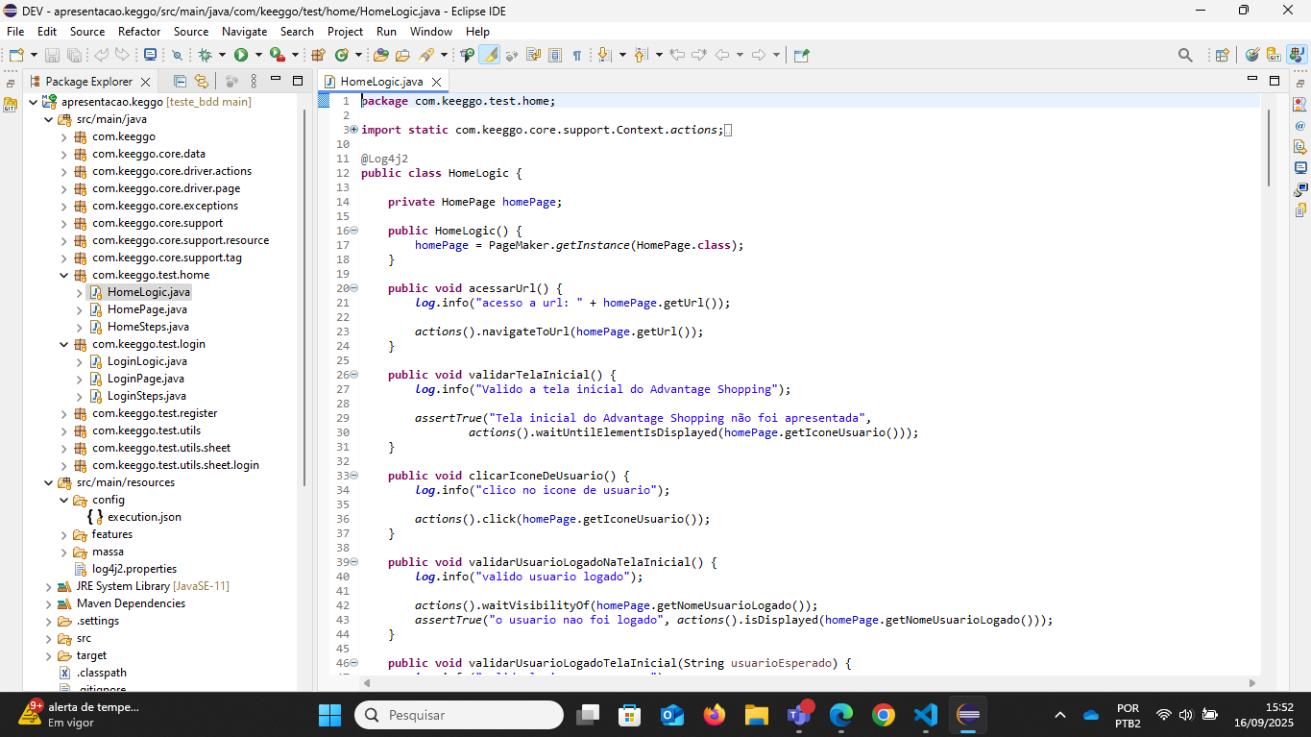The width and height of the screenshot is (1311, 737).
Task: Close the HomeLogic.java editor tab
Action: tap(436, 82)
